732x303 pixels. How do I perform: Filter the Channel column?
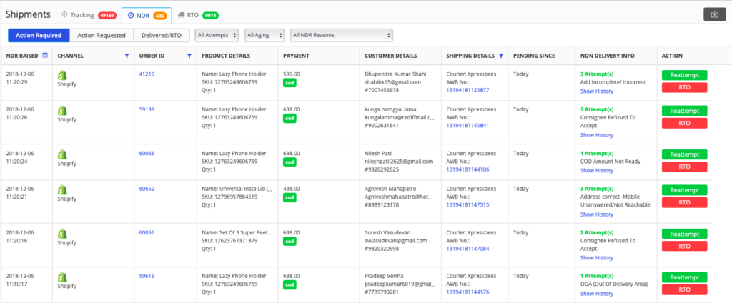tap(127, 56)
